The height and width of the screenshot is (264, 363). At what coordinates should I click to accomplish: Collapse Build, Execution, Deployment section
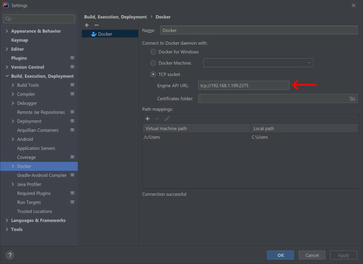7,76
